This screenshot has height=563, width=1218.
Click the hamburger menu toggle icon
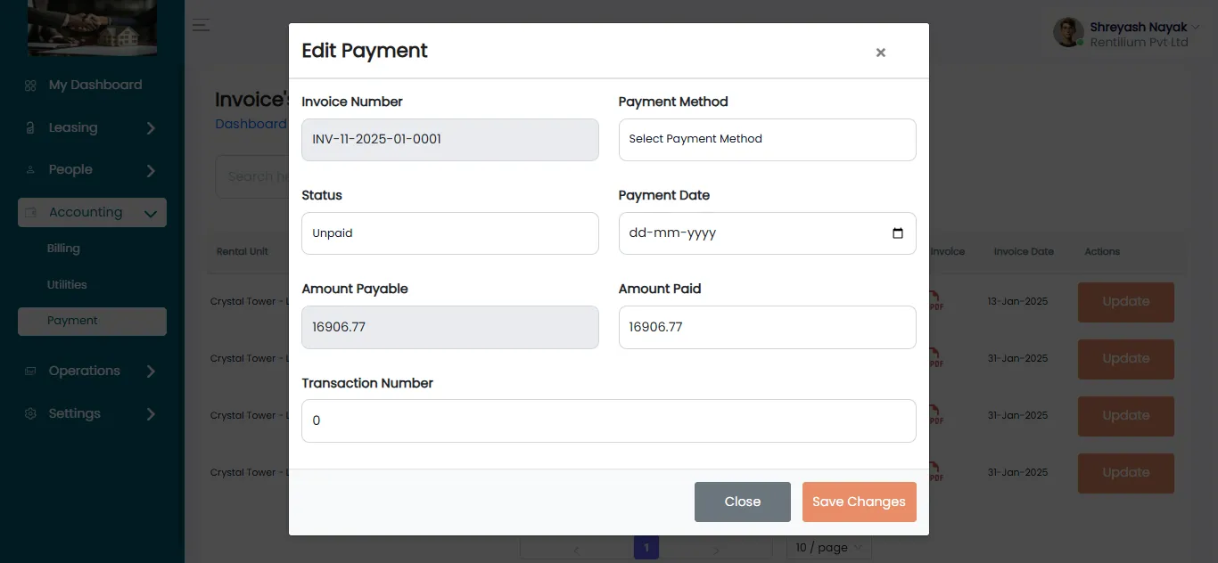202,25
